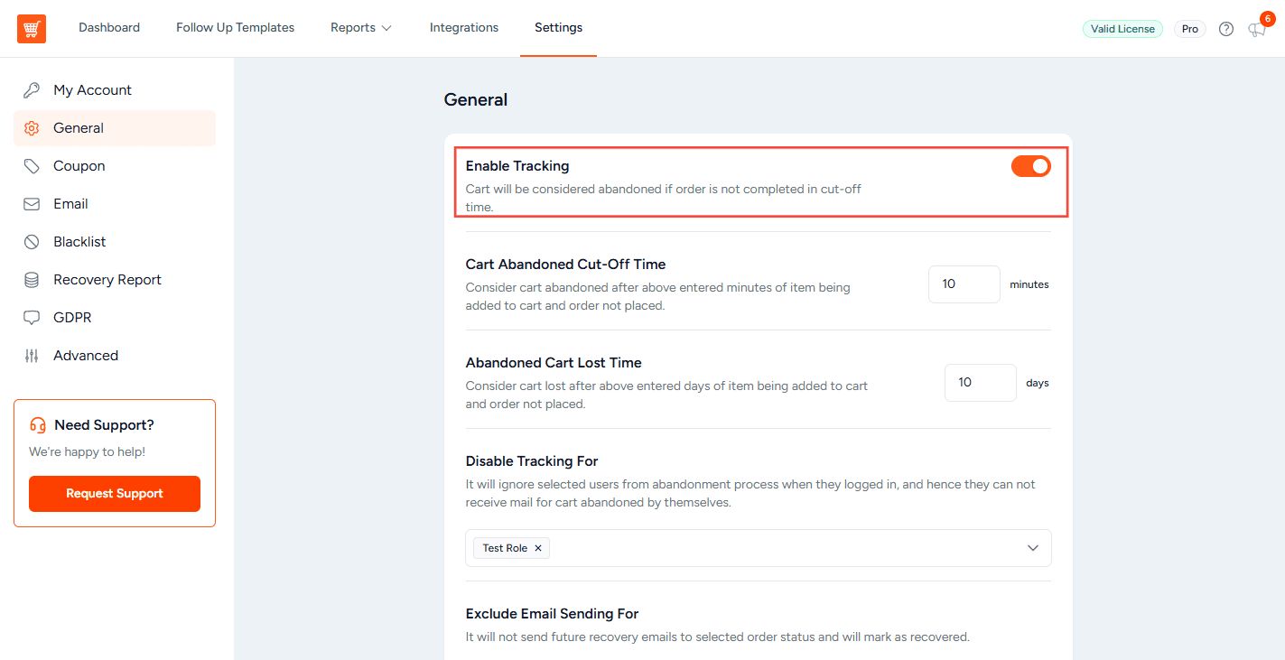Open Advanced settings section
The height and width of the screenshot is (660, 1285).
115,356
